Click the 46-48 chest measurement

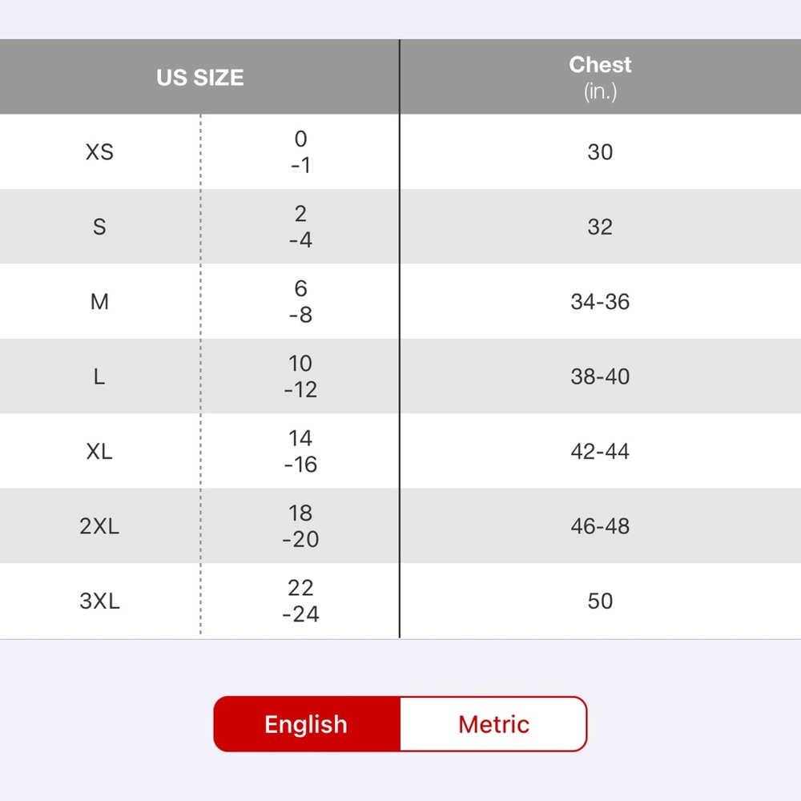tap(600, 525)
